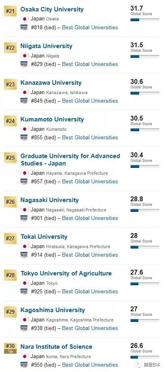Open Kanazawa University link
Viewport: 165px width, 372px height.
pyautogui.click(x=51, y=83)
